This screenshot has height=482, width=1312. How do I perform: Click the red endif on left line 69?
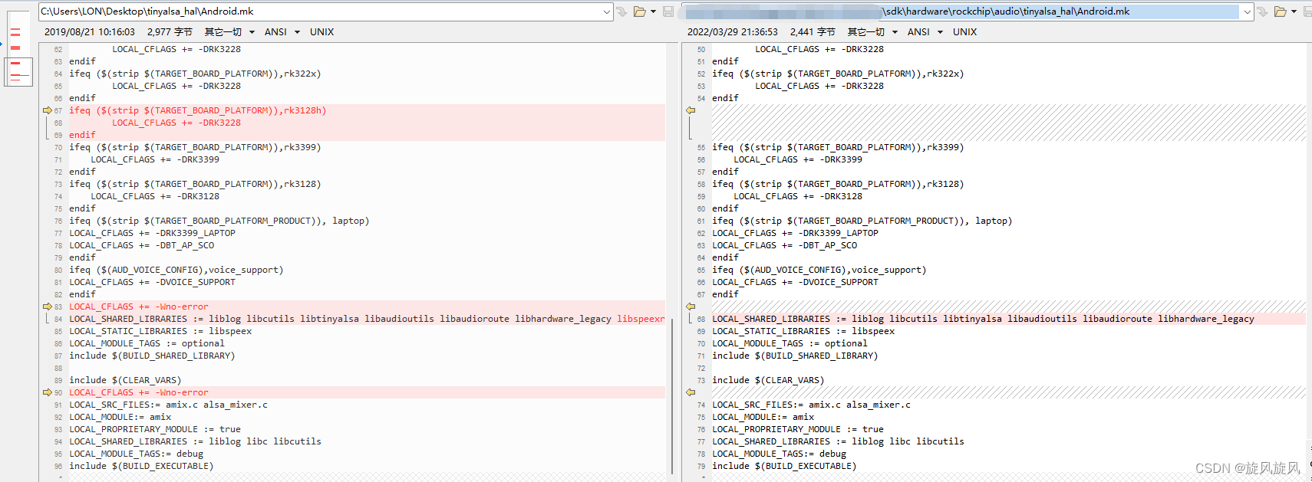(82, 135)
